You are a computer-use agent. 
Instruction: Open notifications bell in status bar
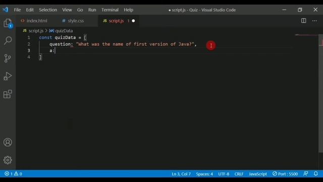pyautogui.click(x=316, y=174)
